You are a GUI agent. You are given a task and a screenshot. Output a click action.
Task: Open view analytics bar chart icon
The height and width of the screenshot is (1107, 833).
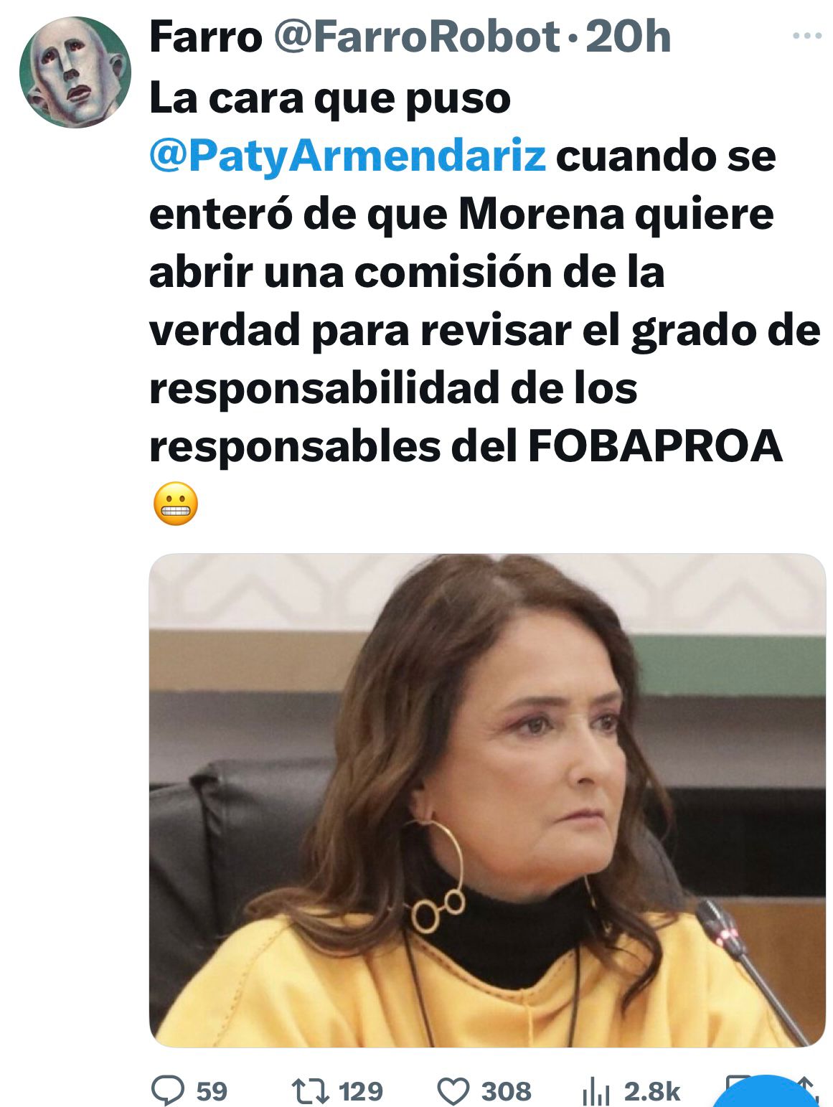596,1092
